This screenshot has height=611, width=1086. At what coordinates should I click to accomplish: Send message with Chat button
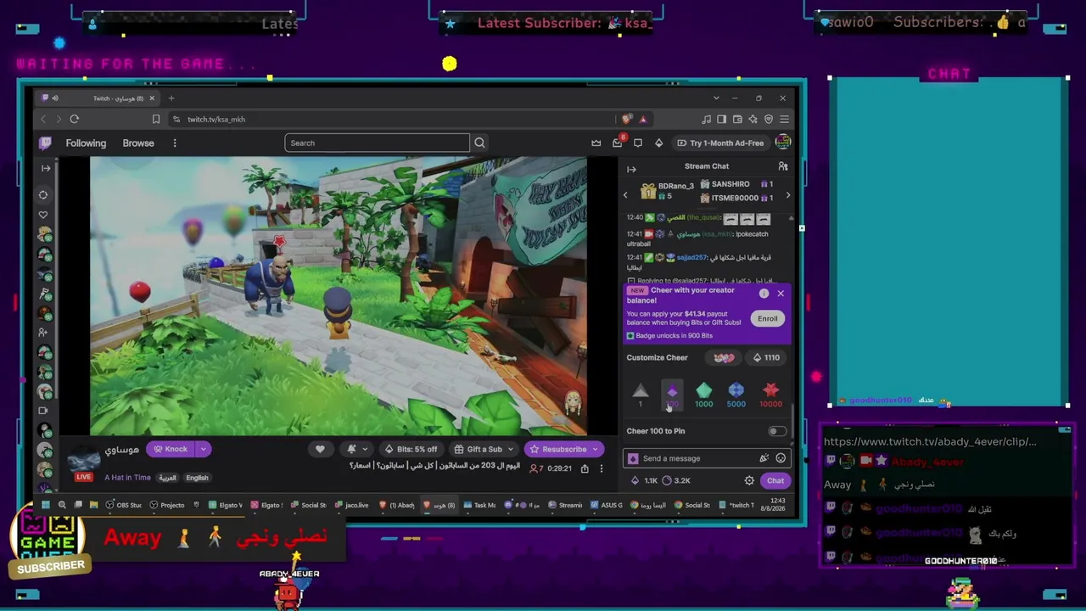click(775, 480)
